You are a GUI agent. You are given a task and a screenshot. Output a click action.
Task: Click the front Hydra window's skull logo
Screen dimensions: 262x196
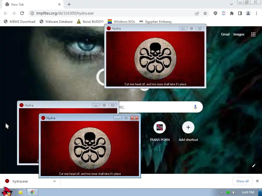[90, 148]
